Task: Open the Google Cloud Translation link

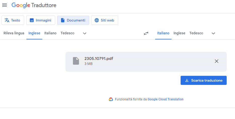Action: (165, 99)
